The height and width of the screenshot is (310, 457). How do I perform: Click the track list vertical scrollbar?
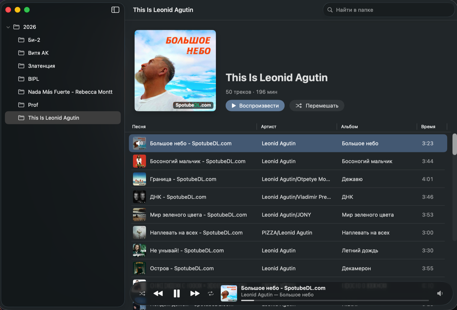(x=454, y=144)
